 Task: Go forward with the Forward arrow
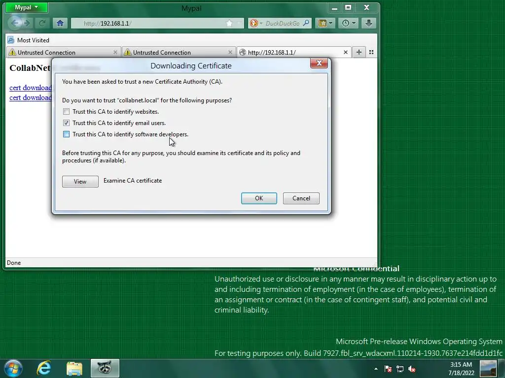tap(28, 23)
